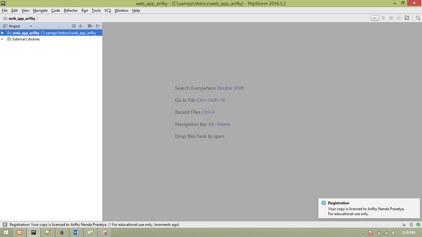This screenshot has width=422, height=237.
Task: Toggle the read-only lock icon in status bar
Action: pos(404,225)
